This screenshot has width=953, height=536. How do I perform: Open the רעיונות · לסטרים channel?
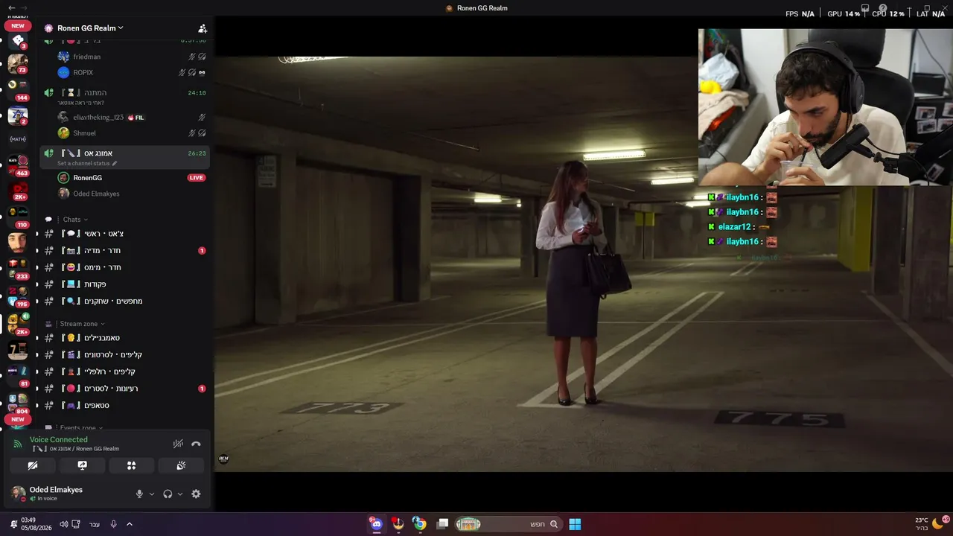tap(124, 389)
